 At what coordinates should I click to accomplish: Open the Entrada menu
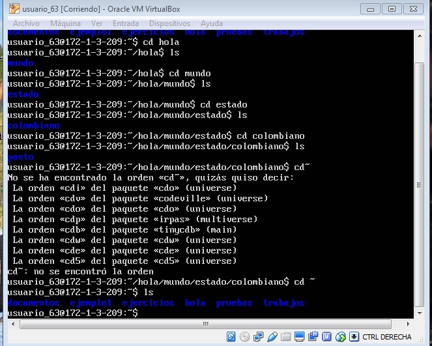(x=125, y=23)
